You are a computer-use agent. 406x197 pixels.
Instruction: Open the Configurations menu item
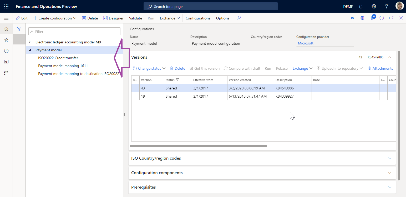click(x=198, y=18)
